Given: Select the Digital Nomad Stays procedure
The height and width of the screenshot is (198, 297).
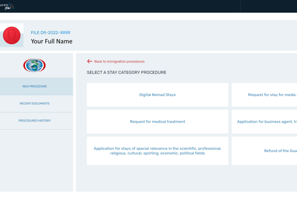Looking at the screenshot, I should point(157,95).
